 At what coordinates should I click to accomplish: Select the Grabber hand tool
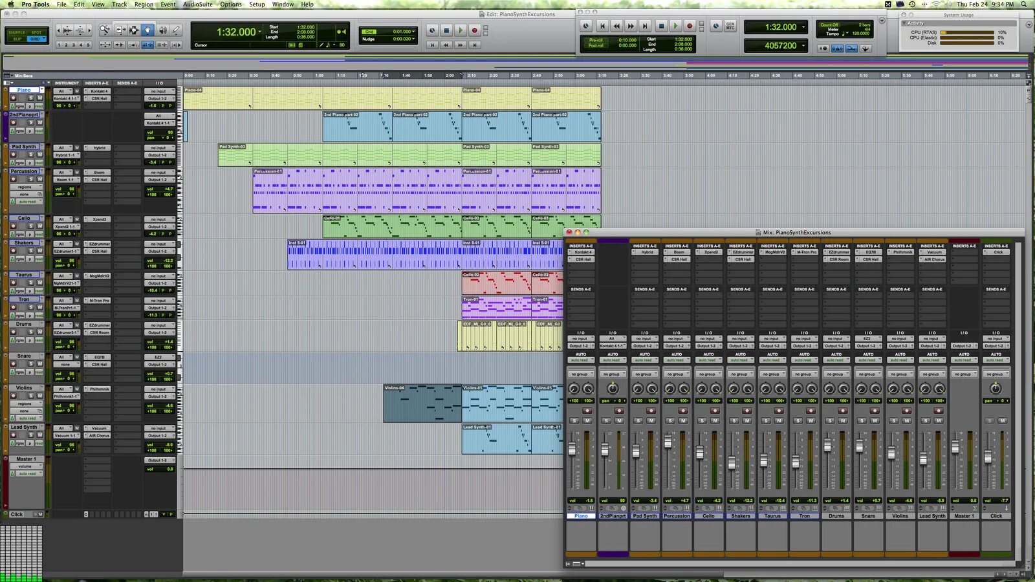147,30
